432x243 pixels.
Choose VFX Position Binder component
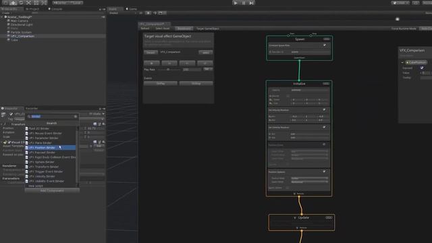pyautogui.click(x=50, y=148)
